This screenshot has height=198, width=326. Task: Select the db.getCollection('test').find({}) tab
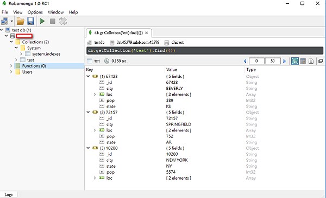click(x=118, y=32)
